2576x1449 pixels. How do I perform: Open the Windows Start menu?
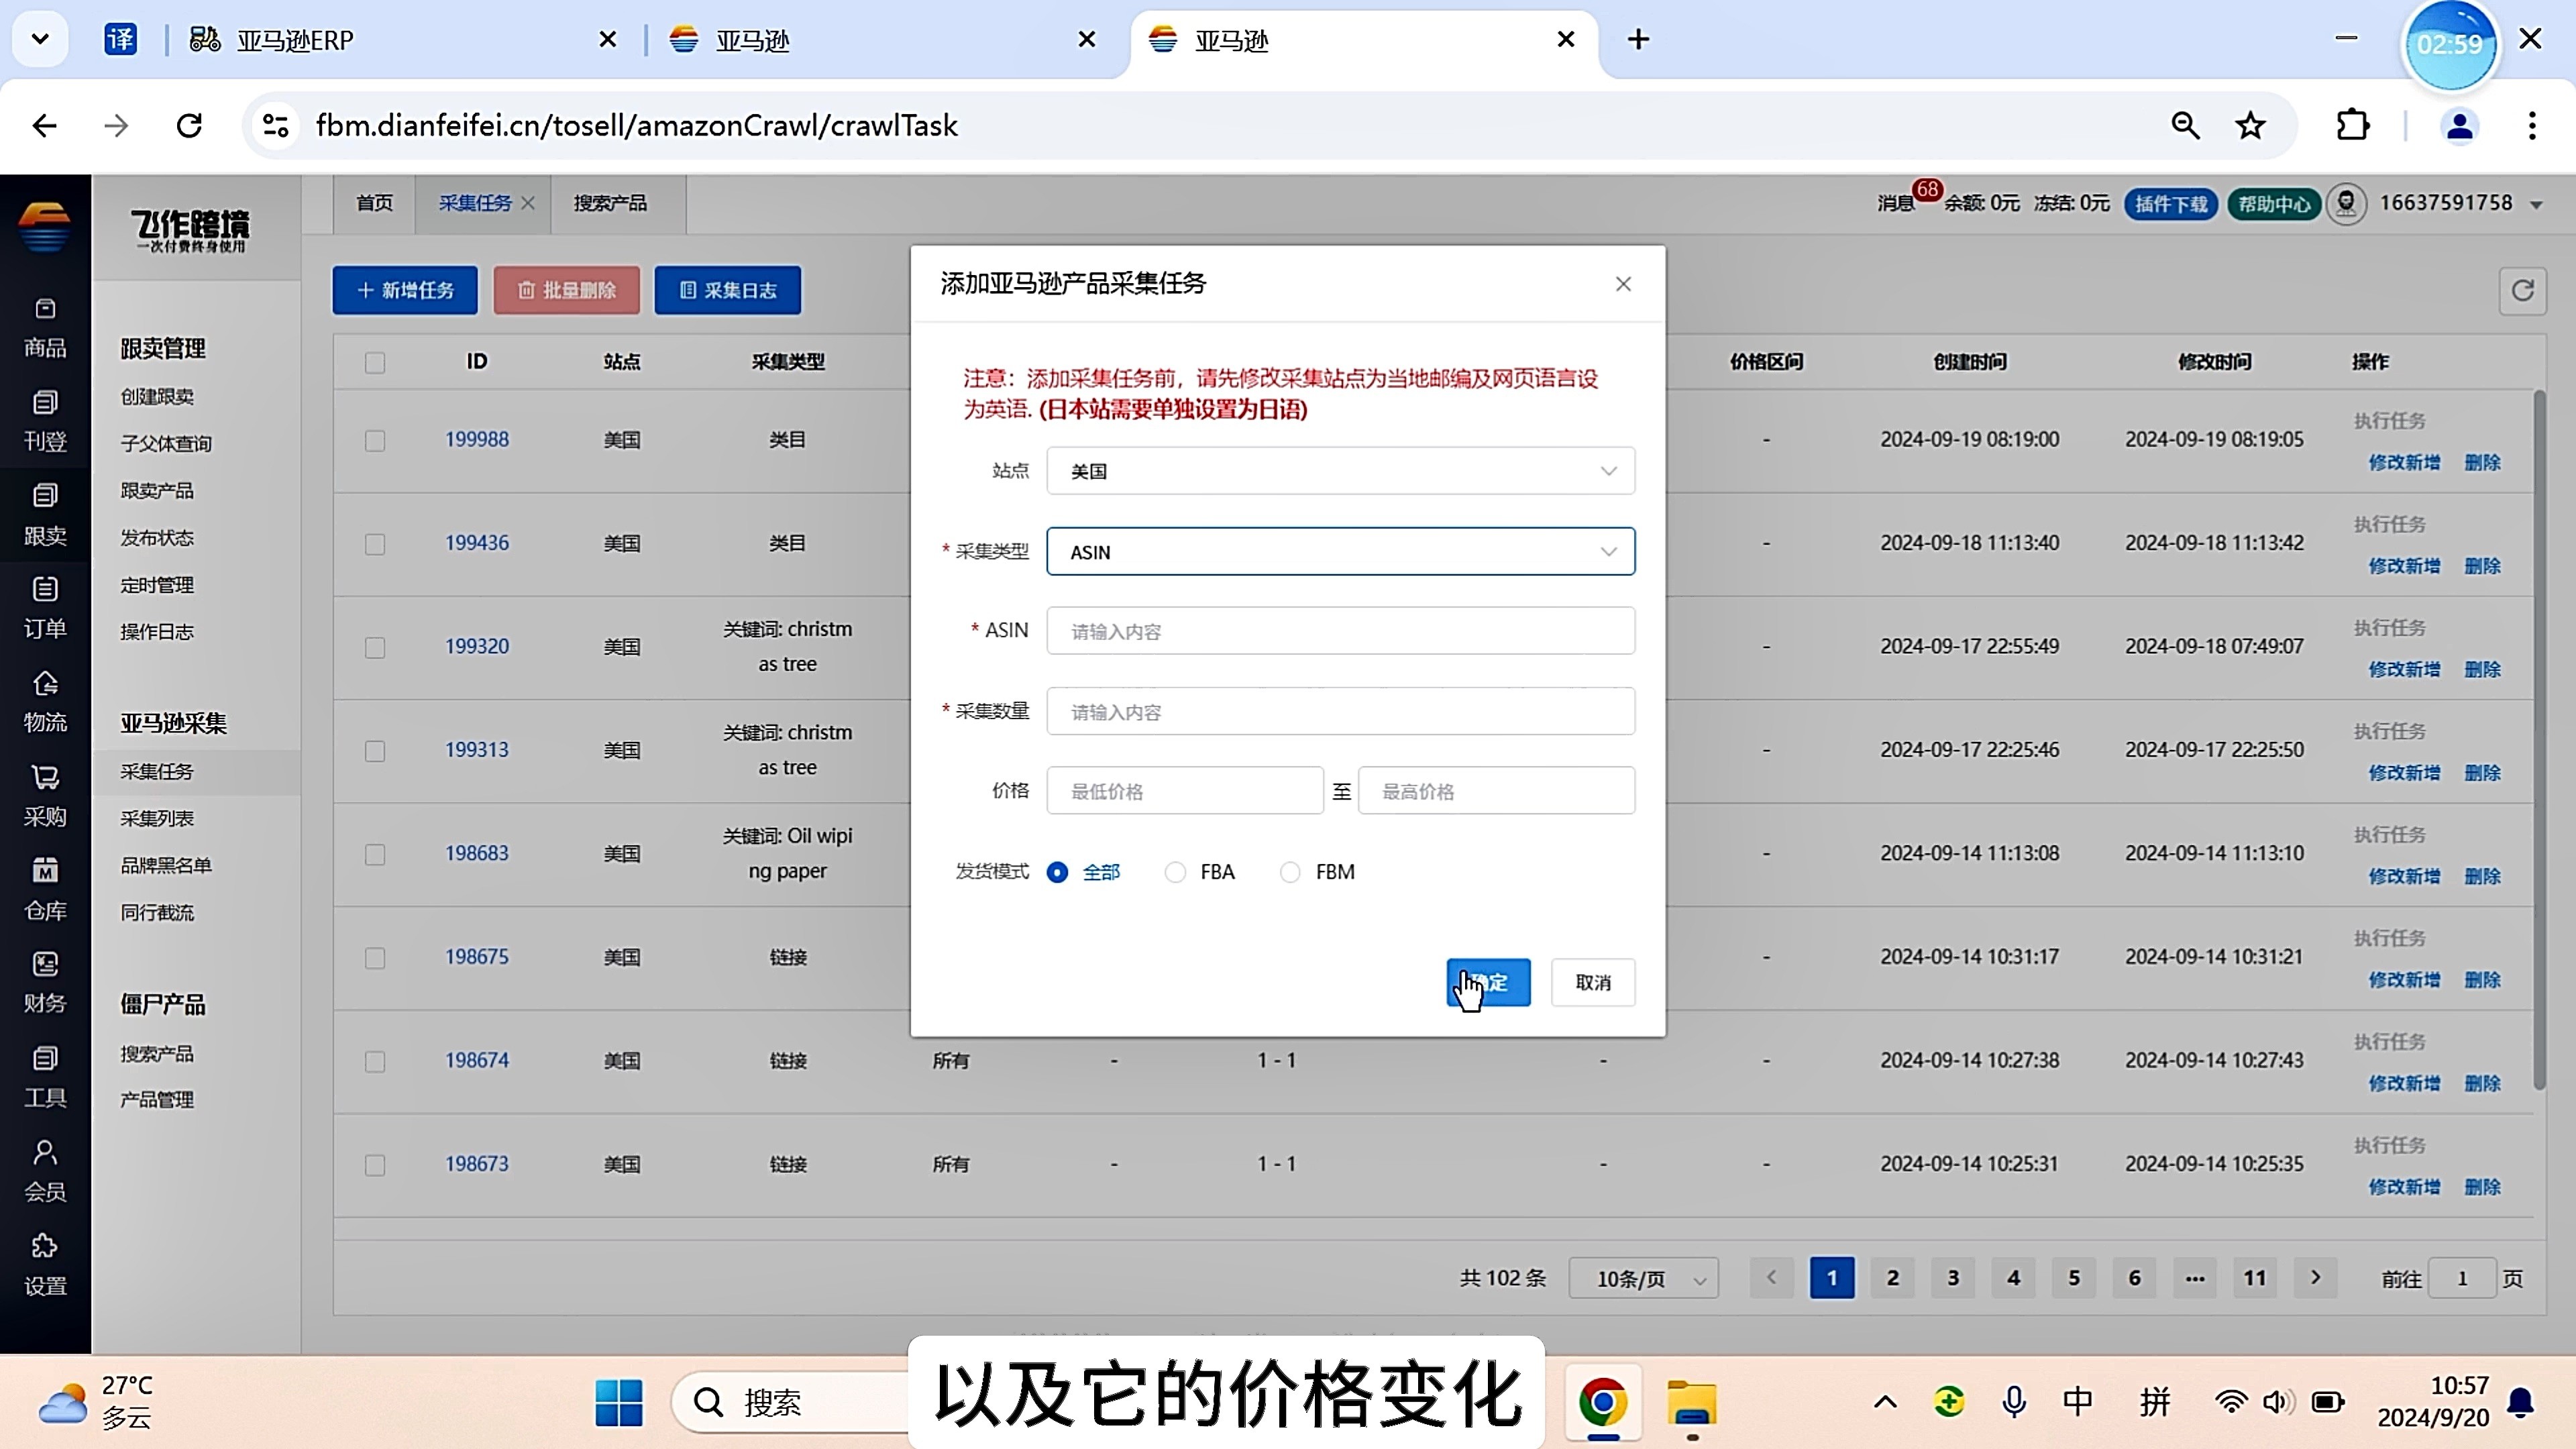click(x=619, y=1402)
